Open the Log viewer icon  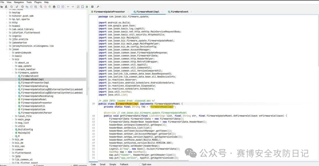[92, 7]
